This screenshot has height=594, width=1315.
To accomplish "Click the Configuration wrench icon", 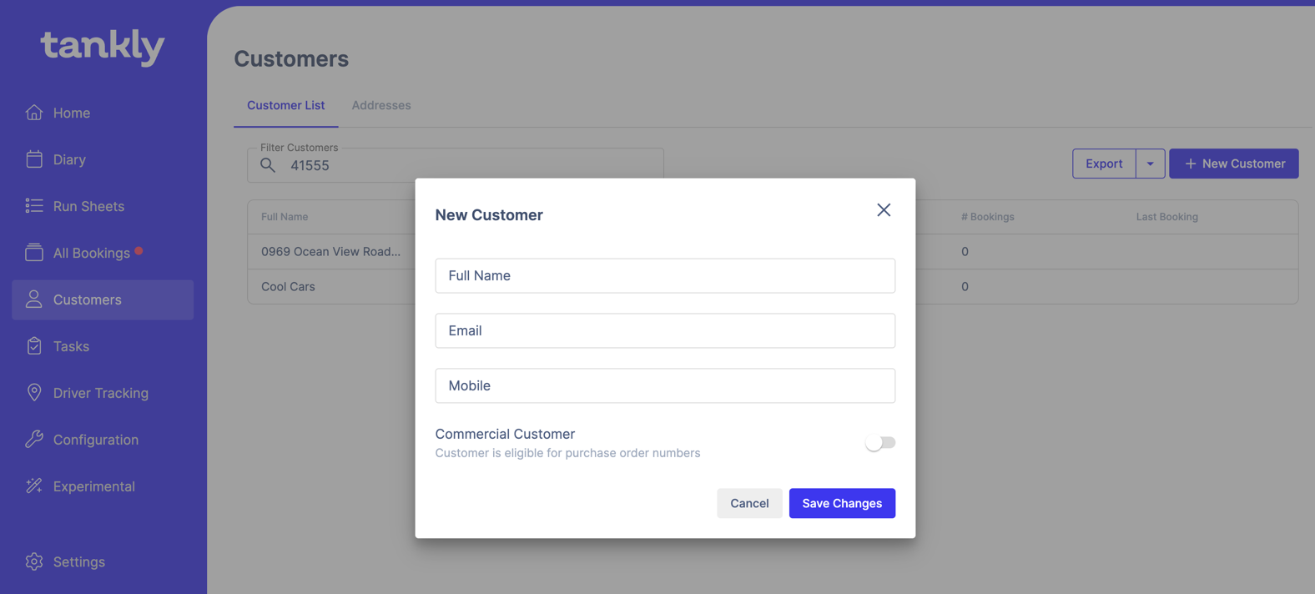I will [x=34, y=440].
